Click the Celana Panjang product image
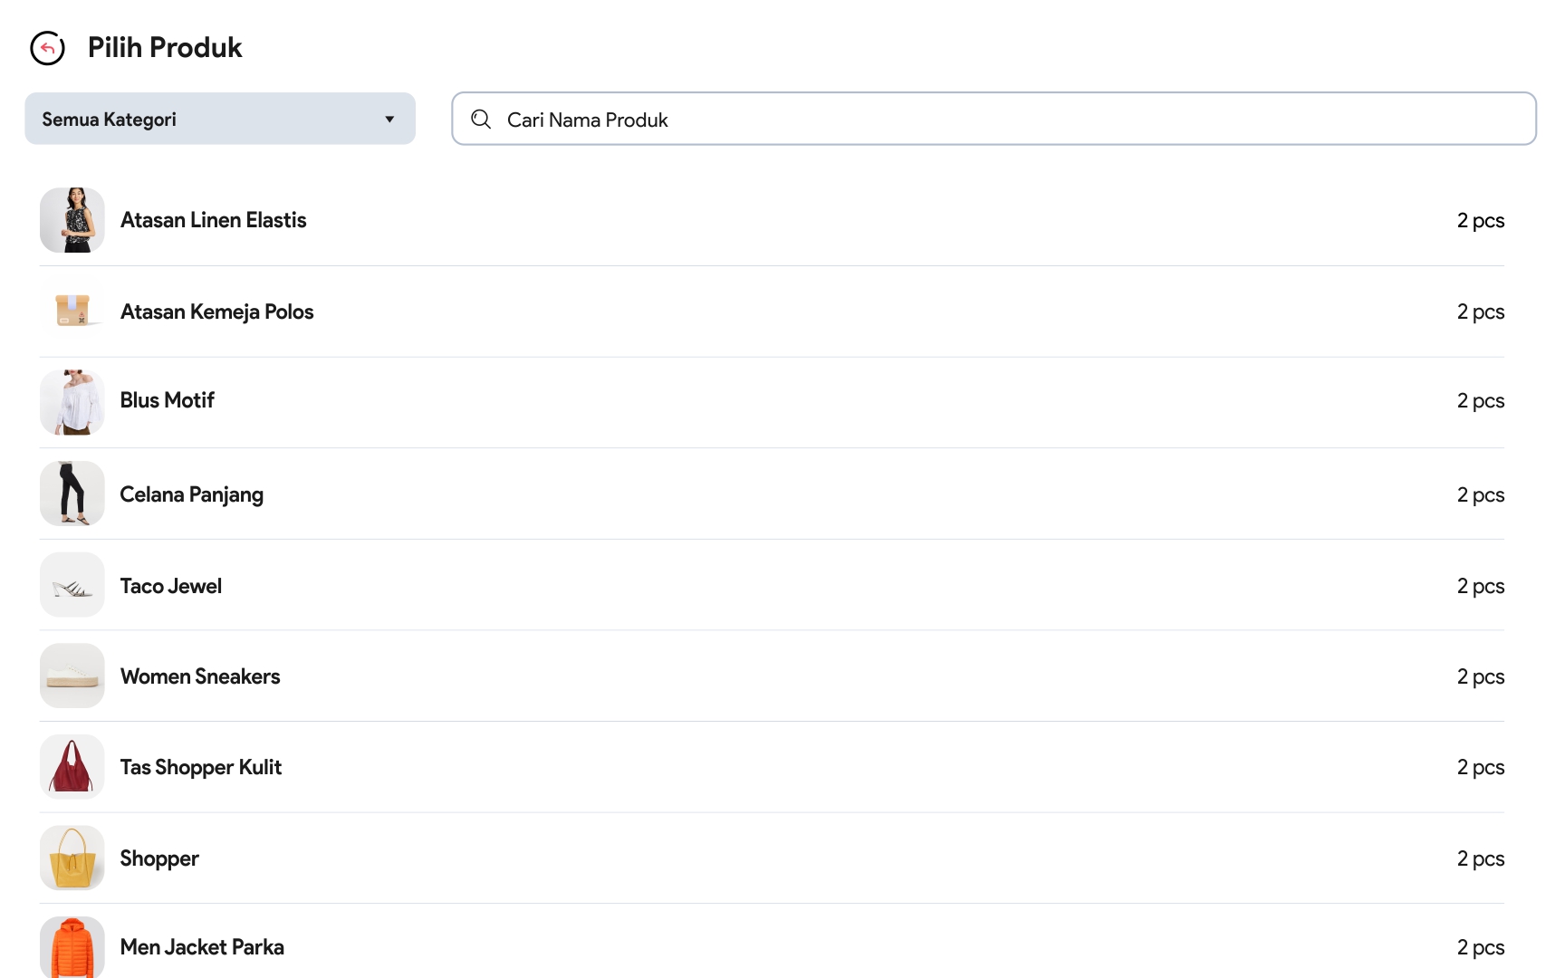Viewport: 1565px width, 978px height. (x=72, y=494)
